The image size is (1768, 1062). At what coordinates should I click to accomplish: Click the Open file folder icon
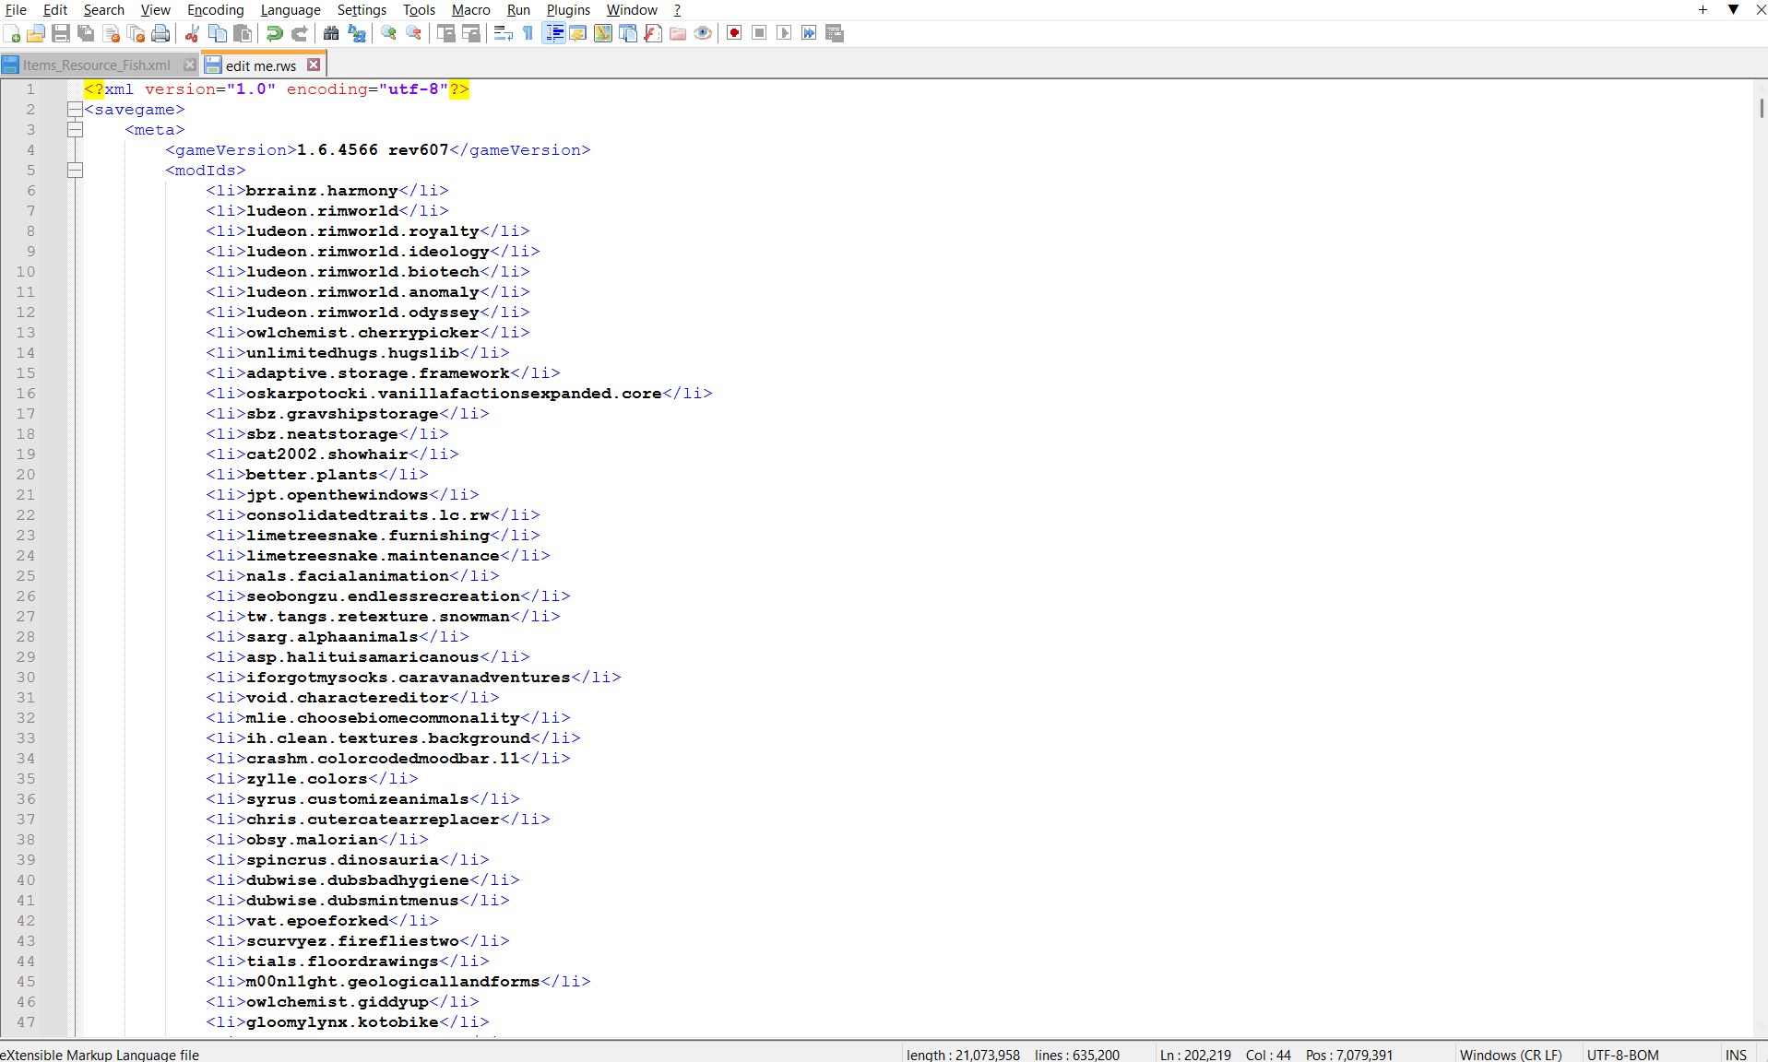tap(36, 33)
